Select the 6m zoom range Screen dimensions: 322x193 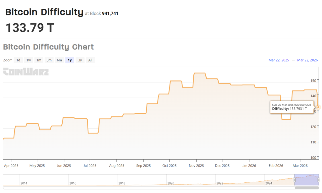click(x=59, y=60)
